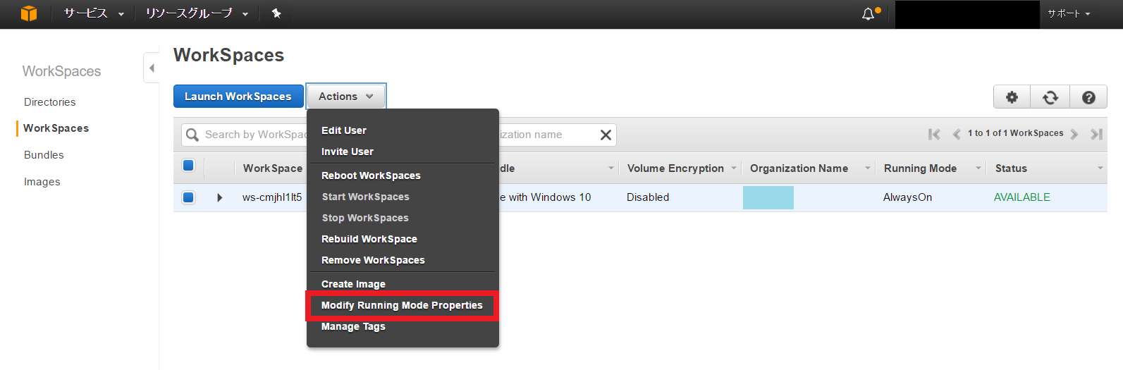The image size is (1123, 370).
Task: Open the notifications bell icon
Action: [x=869, y=14]
